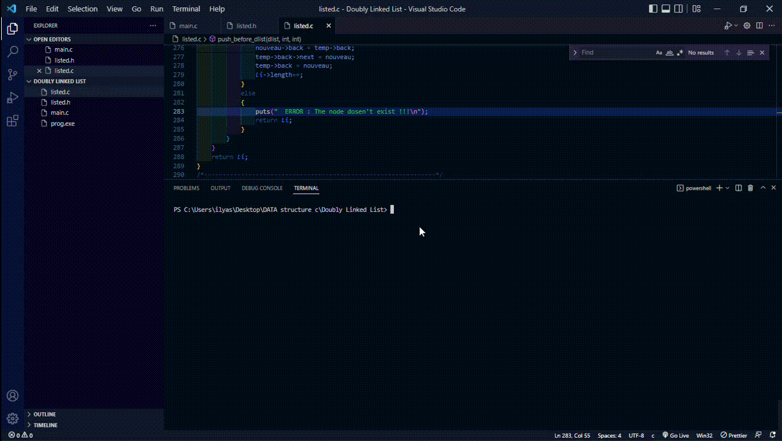The image size is (782, 441).
Task: Open the Extensions view
Action: click(12, 121)
